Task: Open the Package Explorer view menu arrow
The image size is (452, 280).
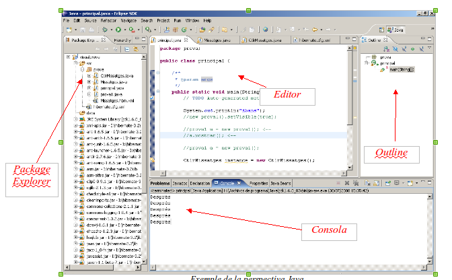Action: 143,48
